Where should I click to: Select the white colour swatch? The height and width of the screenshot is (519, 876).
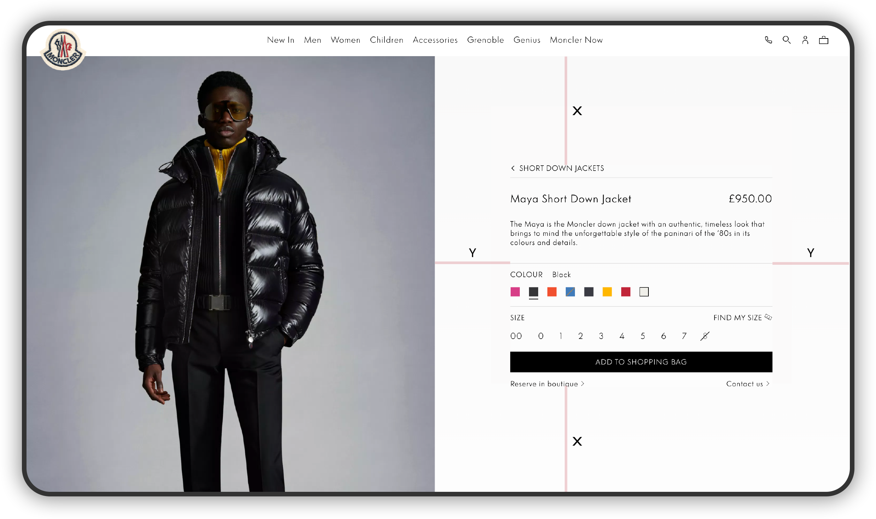click(644, 292)
